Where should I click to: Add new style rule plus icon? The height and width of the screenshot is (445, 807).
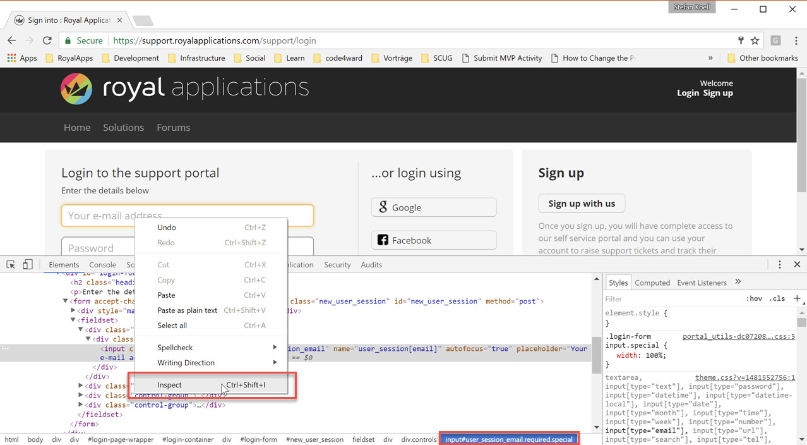pos(797,298)
